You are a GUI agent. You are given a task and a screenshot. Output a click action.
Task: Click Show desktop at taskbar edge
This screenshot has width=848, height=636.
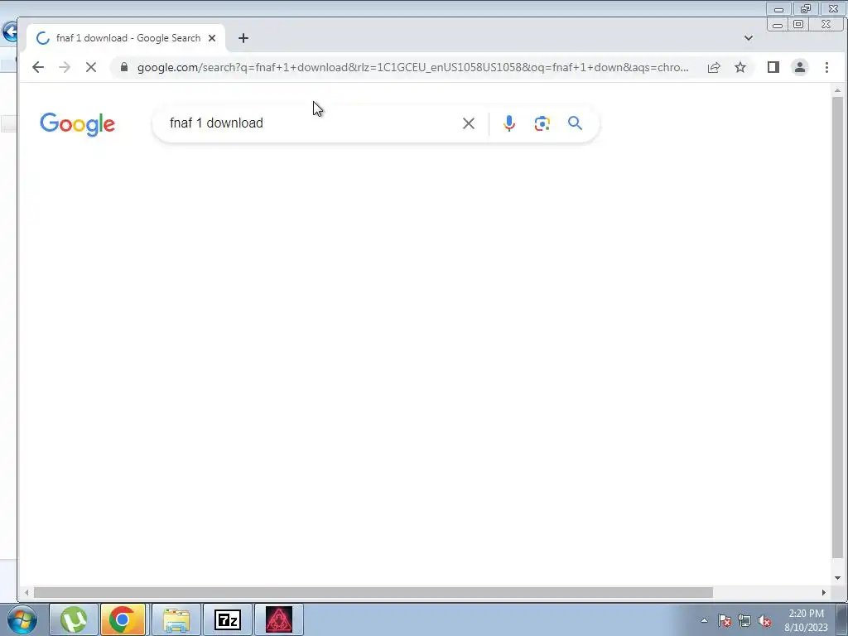tap(842, 619)
